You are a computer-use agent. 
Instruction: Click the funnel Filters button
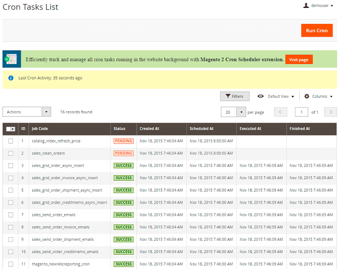point(234,96)
